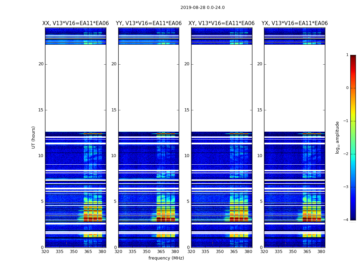The width and height of the screenshot is (361, 275).
Task: Select the YY panel title text
Action: pyautogui.click(x=149, y=23)
